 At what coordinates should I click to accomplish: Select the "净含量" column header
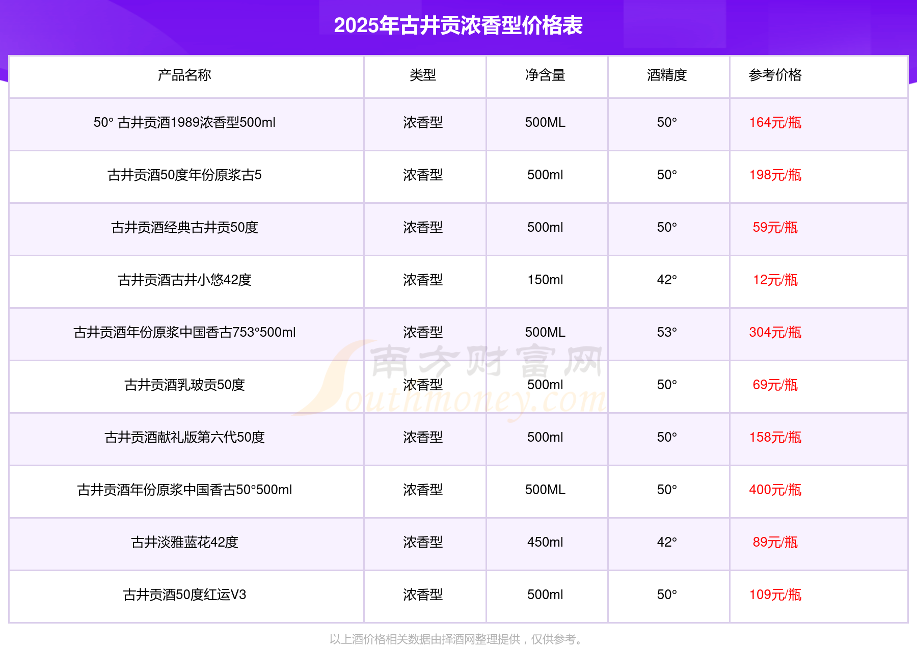(x=545, y=75)
